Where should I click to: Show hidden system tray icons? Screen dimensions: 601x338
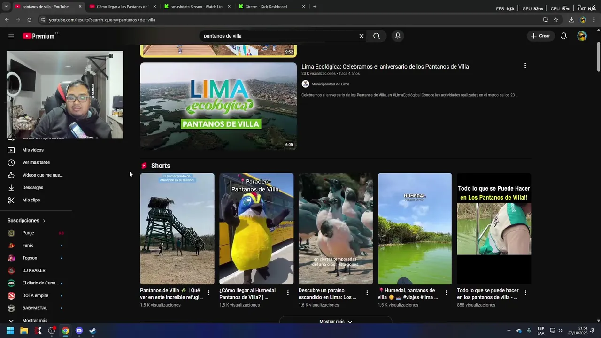pos(509,330)
